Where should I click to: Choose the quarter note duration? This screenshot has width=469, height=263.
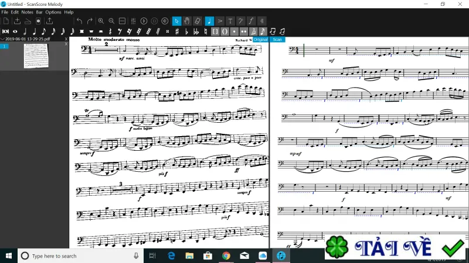click(x=35, y=32)
